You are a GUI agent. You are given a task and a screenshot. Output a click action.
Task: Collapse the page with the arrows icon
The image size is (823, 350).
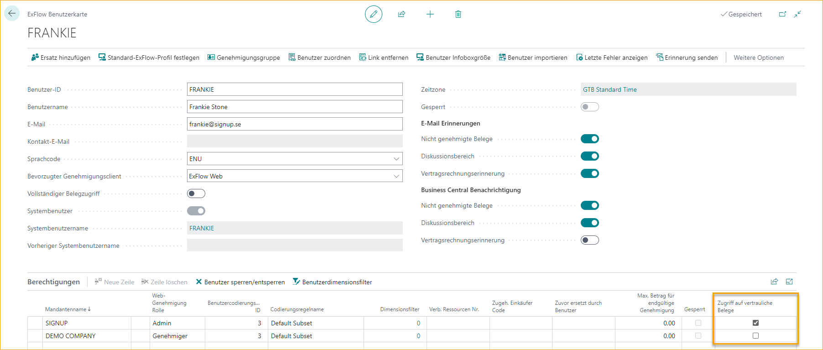(797, 14)
